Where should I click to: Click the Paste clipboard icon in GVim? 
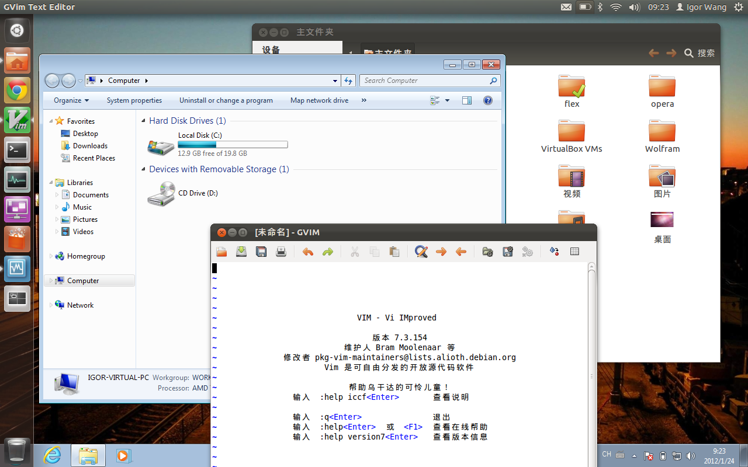(x=394, y=252)
